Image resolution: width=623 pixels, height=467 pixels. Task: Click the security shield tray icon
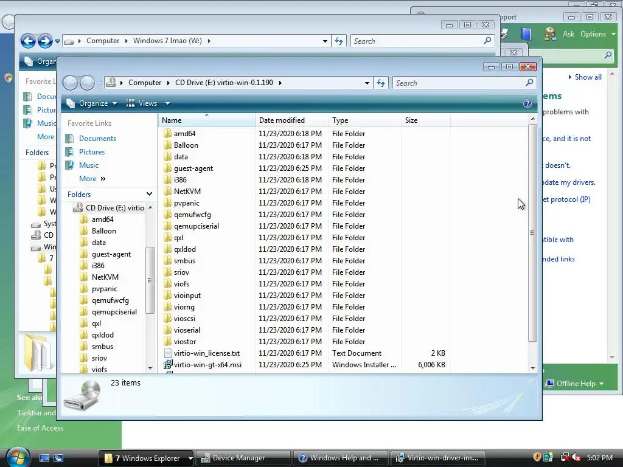537,457
